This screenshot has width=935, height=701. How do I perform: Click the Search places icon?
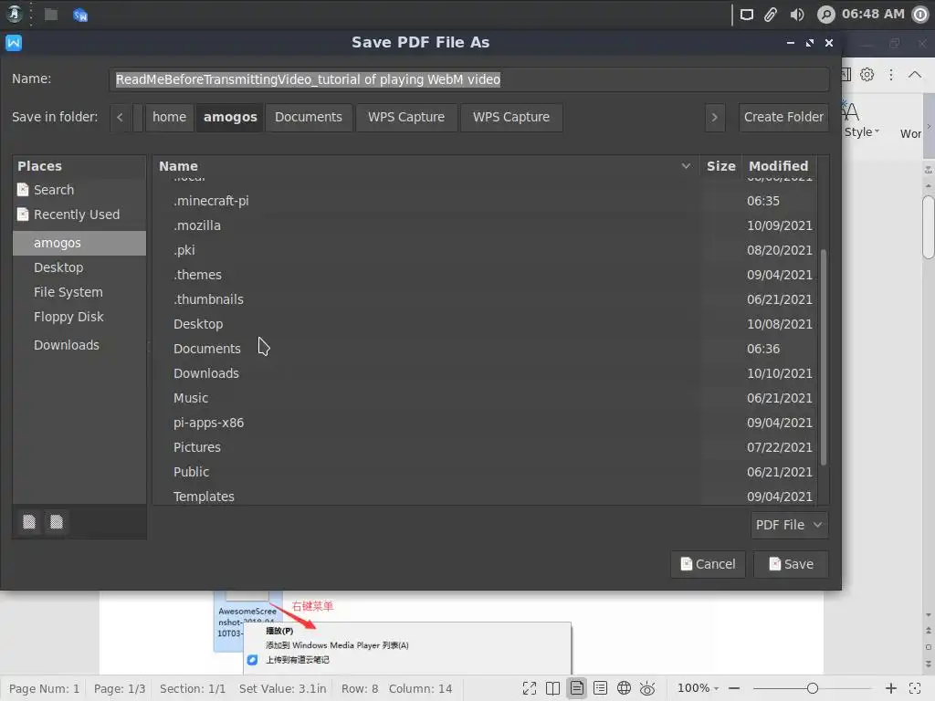click(x=23, y=190)
